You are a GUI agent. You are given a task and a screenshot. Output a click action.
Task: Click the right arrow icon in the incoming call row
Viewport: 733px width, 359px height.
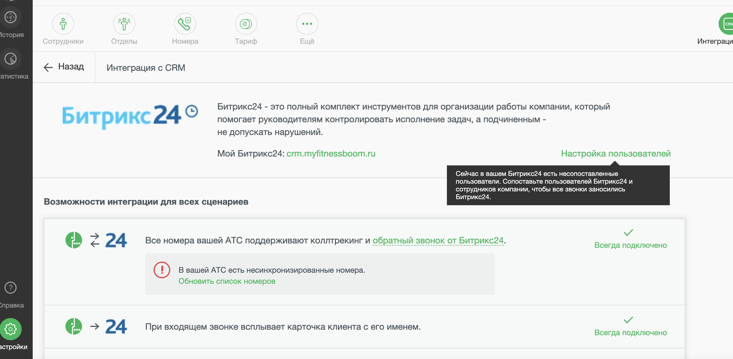(95, 326)
